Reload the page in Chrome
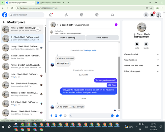Screen dimensions: 165x132 [12, 8]
